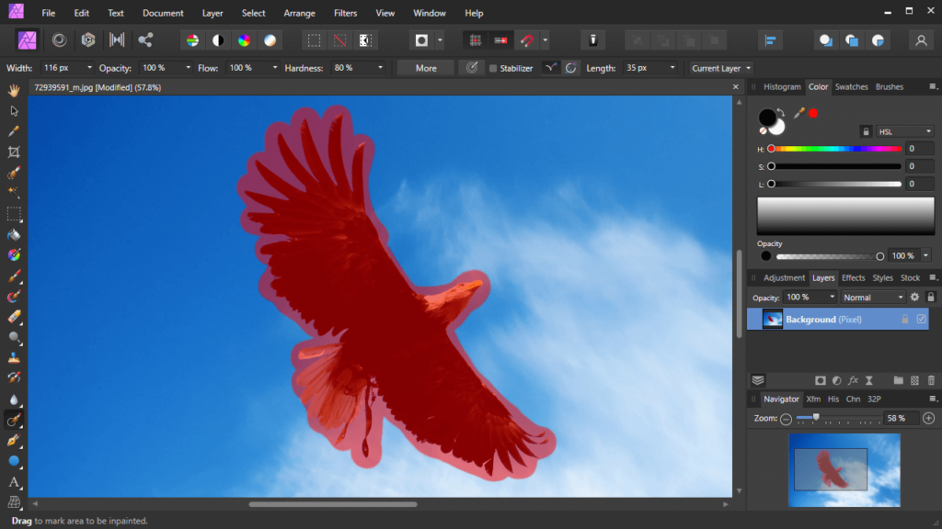Switch to the Swatches tab
The width and height of the screenshot is (942, 529).
(x=851, y=86)
